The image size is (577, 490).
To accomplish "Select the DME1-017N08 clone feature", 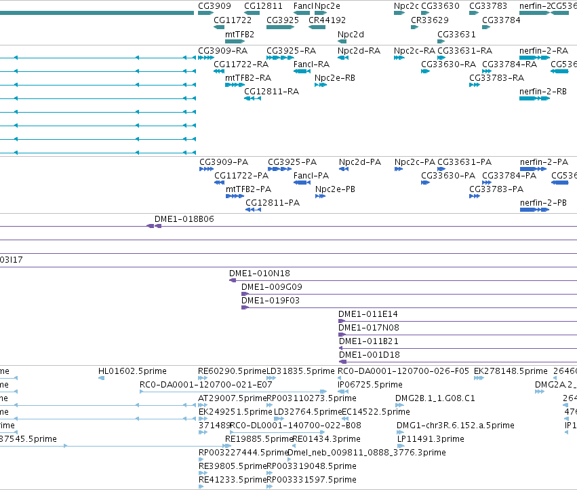I will pyautogui.click(x=458, y=335).
